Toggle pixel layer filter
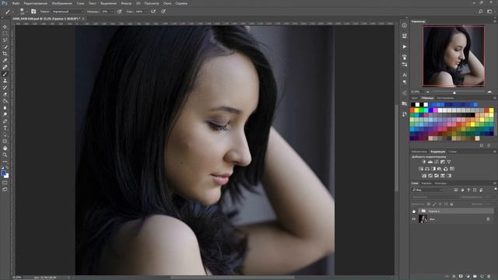 pos(456,190)
